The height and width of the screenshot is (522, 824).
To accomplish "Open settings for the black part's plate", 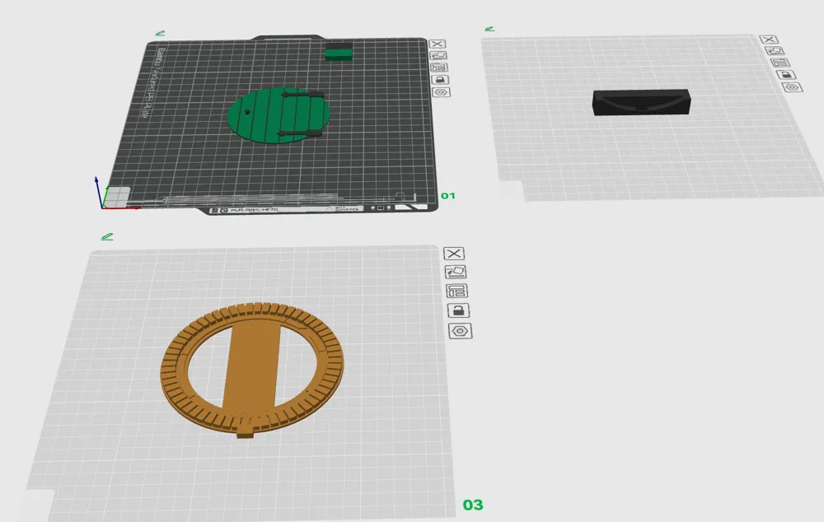I will 793,87.
